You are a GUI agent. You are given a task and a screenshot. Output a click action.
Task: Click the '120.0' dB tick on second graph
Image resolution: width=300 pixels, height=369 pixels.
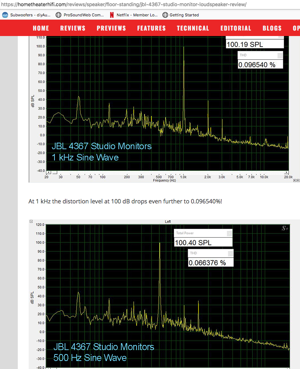pos(40,225)
